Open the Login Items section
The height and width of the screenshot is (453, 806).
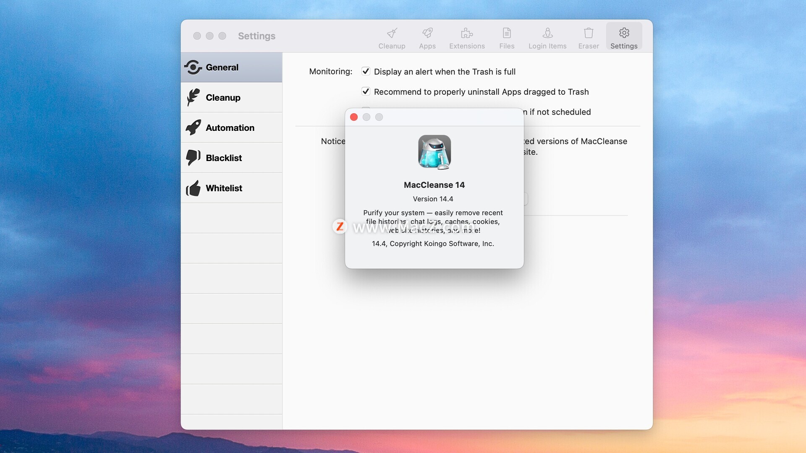547,38
